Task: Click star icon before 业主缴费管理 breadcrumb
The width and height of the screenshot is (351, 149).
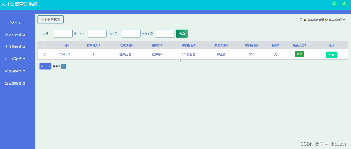Action: tap(305, 20)
